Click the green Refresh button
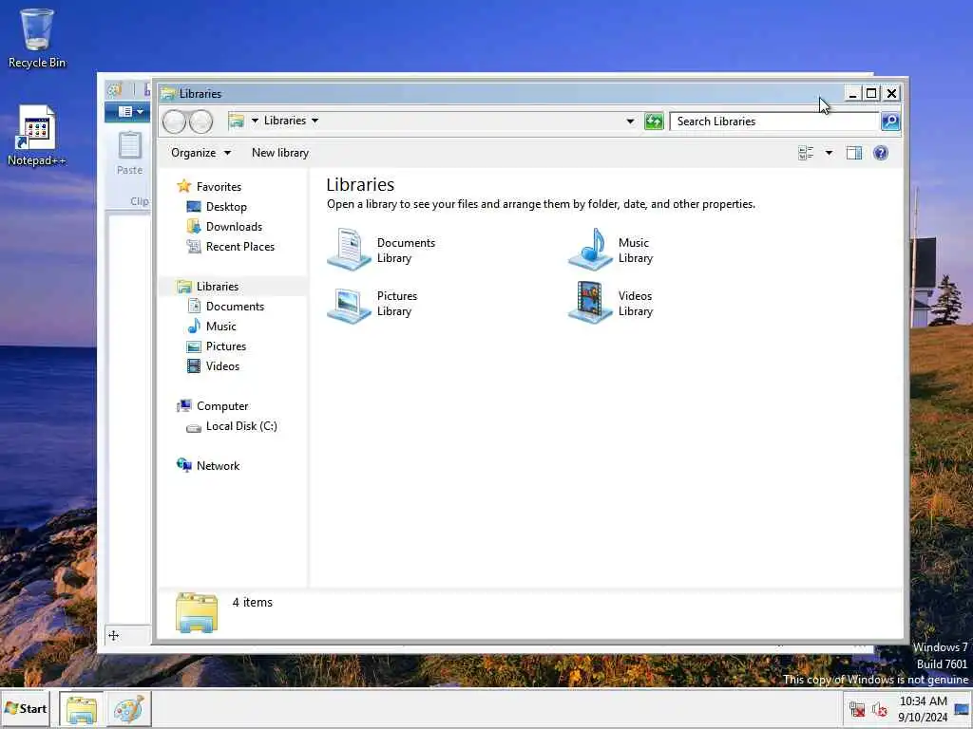 [654, 121]
